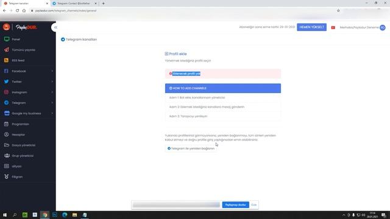The height and width of the screenshot is (219, 390).
Task: Open Tümünü yayınla menu item
Action: pos(28,50)
